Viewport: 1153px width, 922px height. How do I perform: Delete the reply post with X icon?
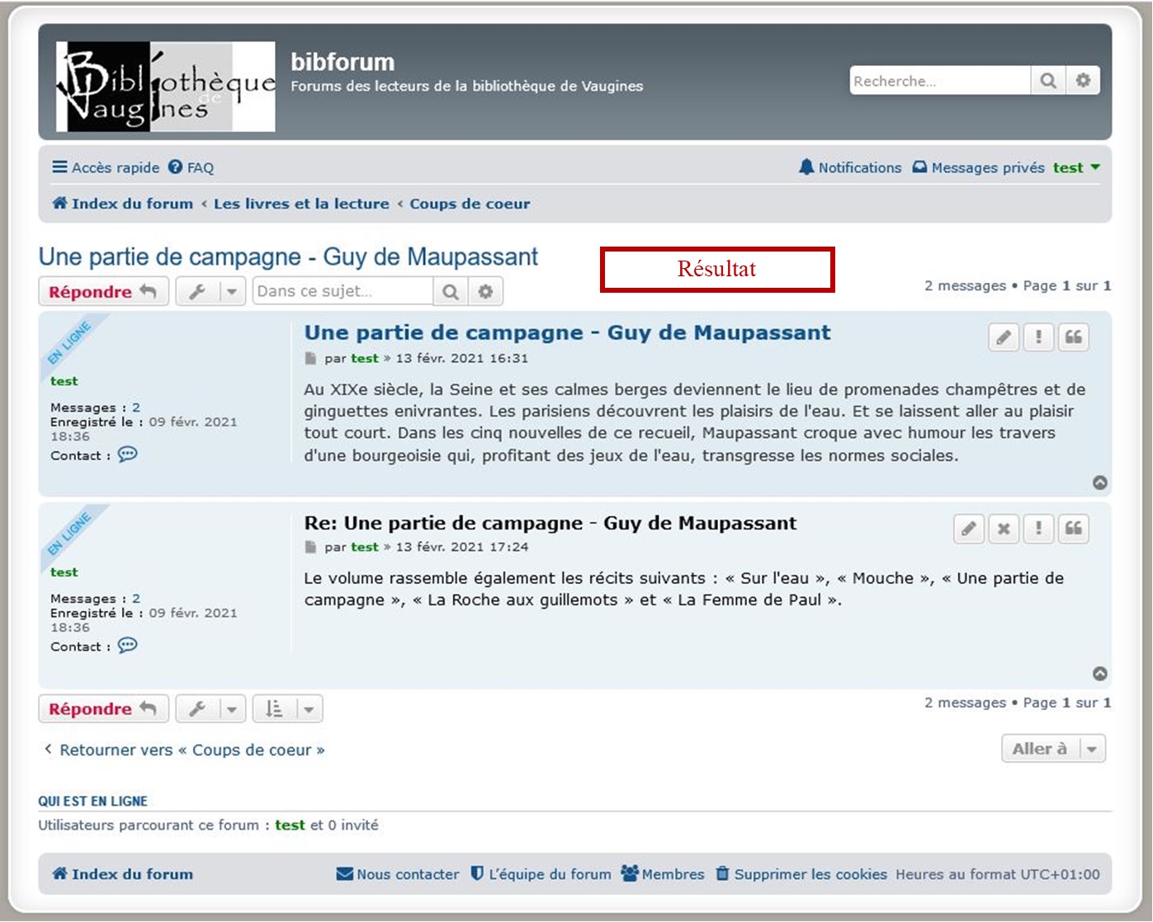(1004, 529)
